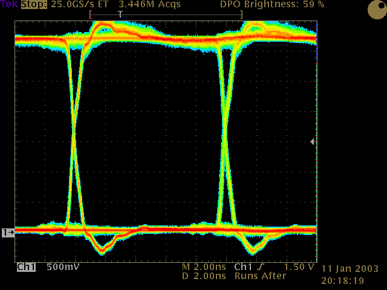Click the rising edge trigger slope icon

click(x=261, y=267)
